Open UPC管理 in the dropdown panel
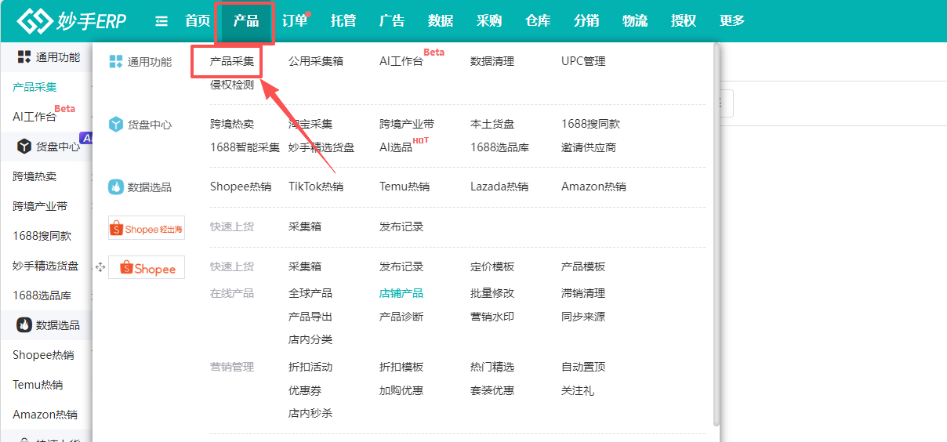This screenshot has width=947, height=442. [x=583, y=61]
